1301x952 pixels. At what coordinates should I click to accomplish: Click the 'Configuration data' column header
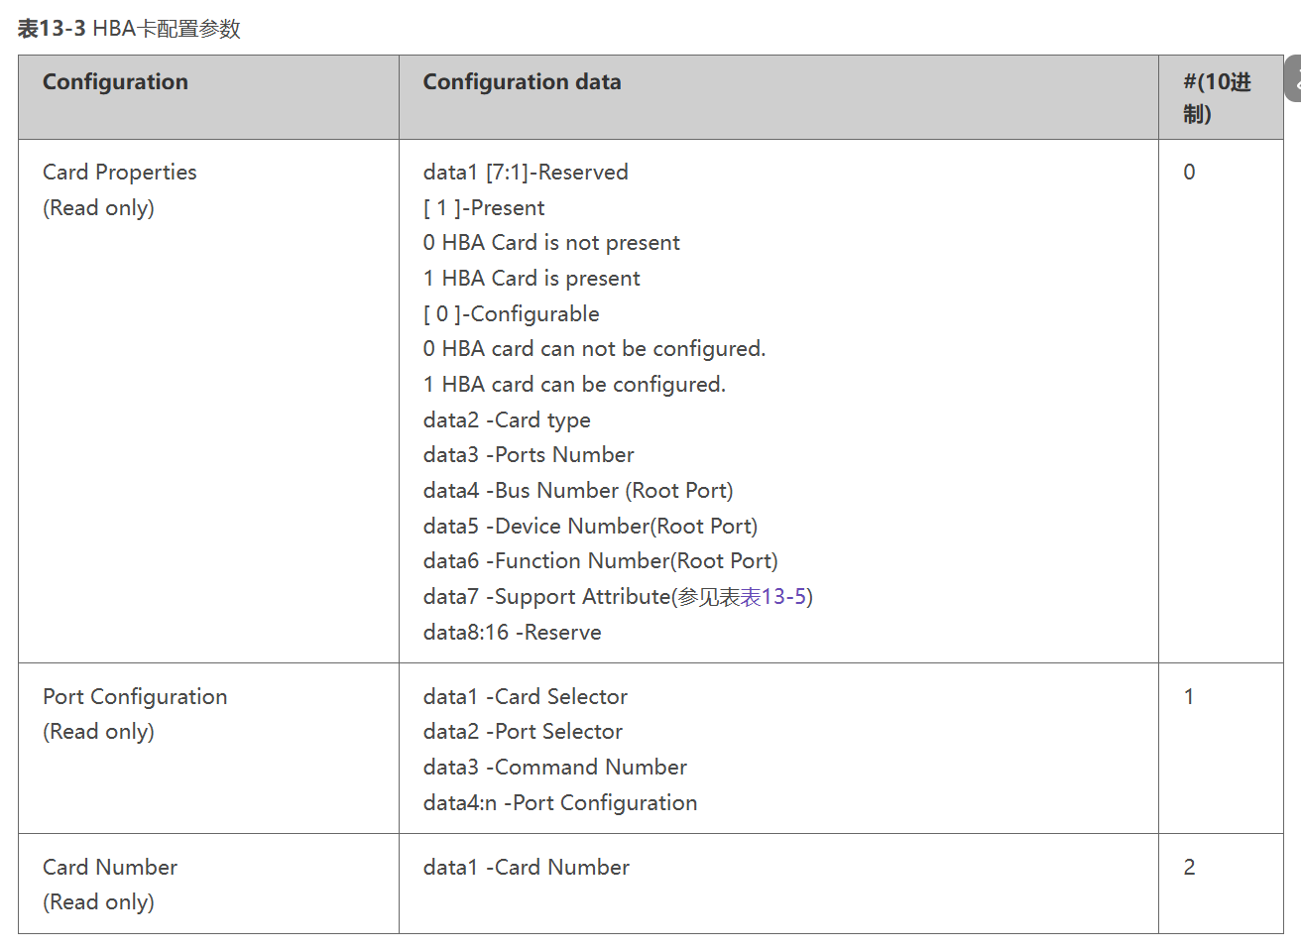pyautogui.click(x=522, y=82)
